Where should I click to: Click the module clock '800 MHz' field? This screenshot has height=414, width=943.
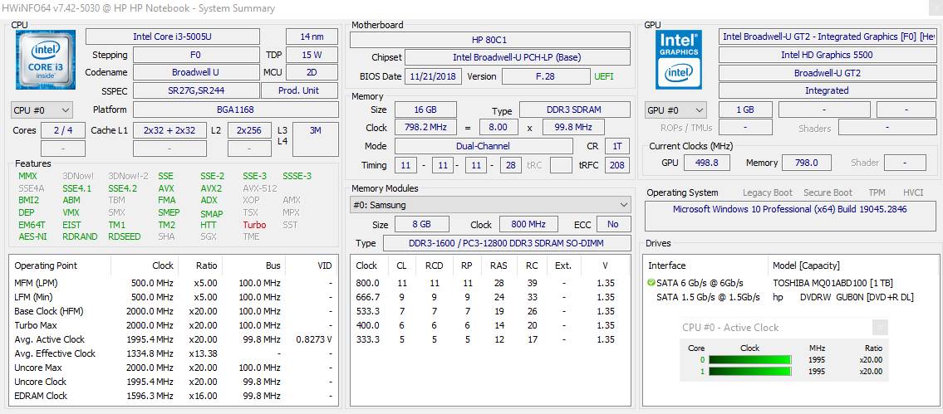[528, 224]
